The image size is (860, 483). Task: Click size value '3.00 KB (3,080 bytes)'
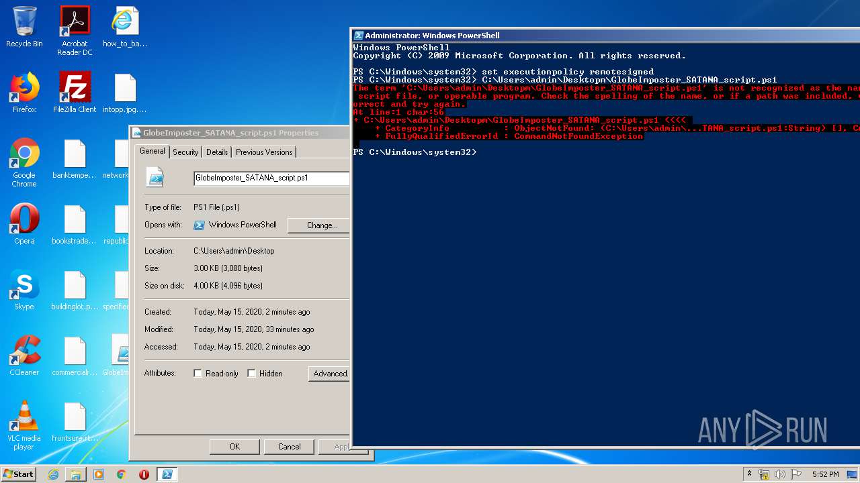(x=228, y=268)
